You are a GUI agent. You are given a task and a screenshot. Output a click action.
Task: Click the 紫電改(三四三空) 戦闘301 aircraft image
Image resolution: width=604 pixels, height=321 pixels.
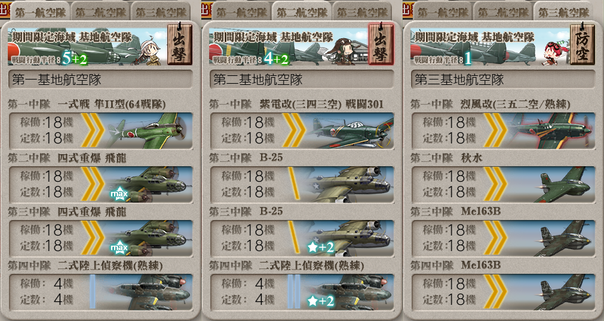click(x=349, y=131)
